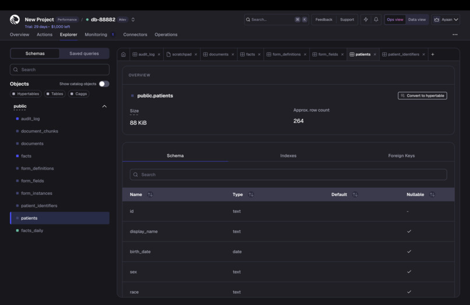This screenshot has height=305, width=470.
Task: Click the lightning bolt icon
Action: pyautogui.click(x=366, y=19)
